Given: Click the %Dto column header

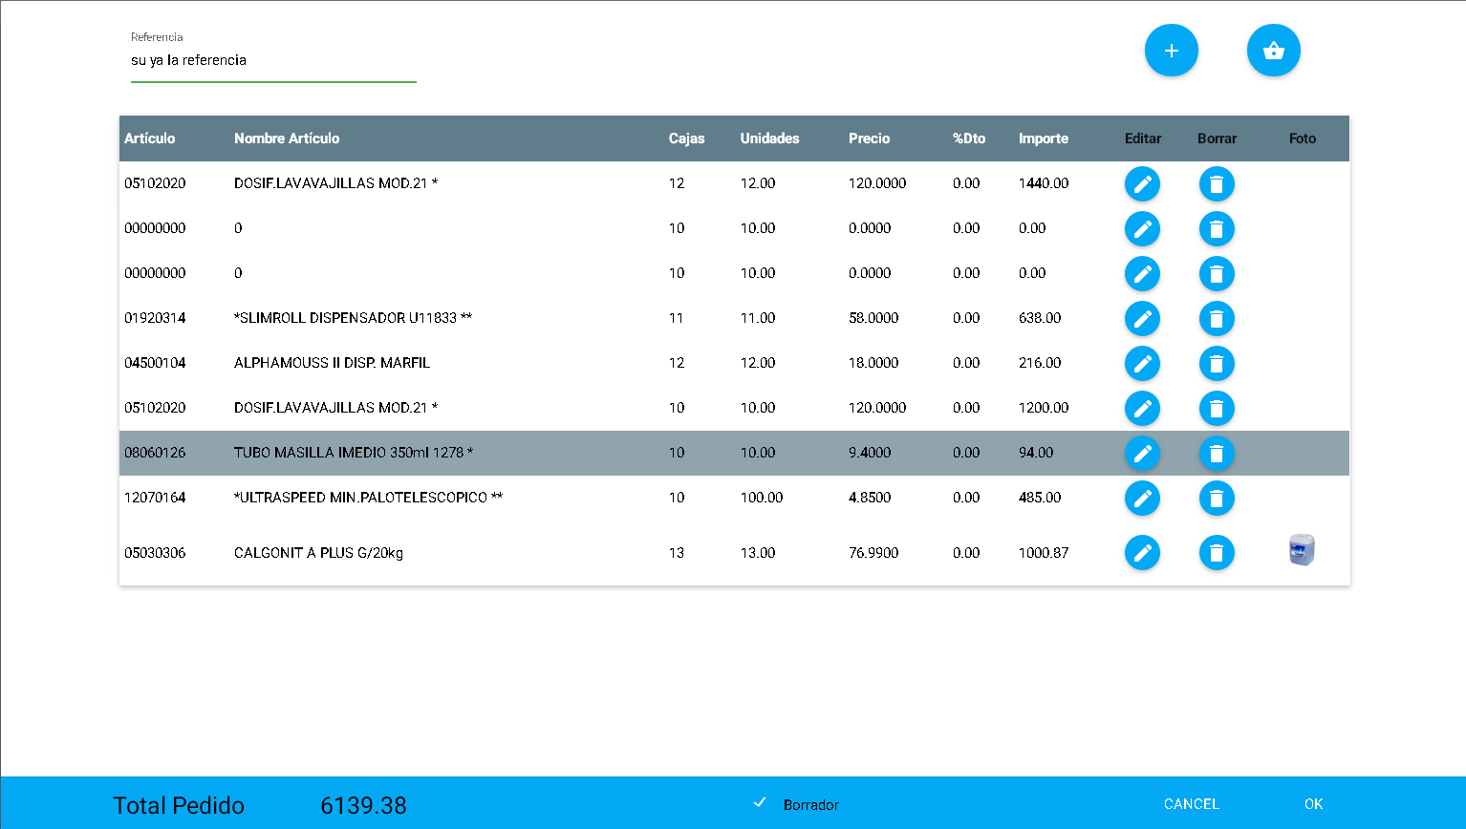Looking at the screenshot, I should coord(969,138).
